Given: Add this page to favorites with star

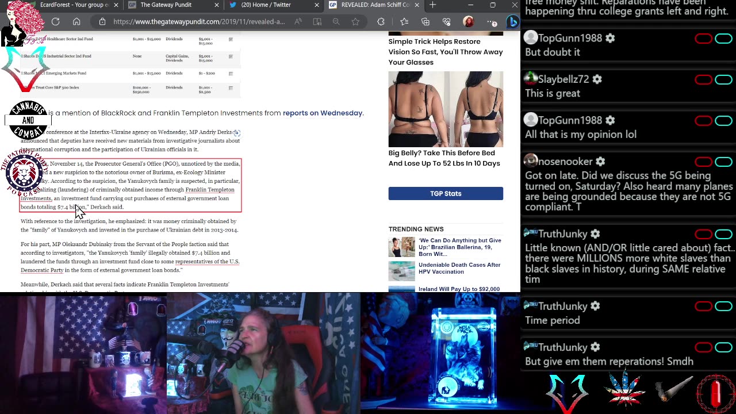Looking at the screenshot, I should [355, 22].
